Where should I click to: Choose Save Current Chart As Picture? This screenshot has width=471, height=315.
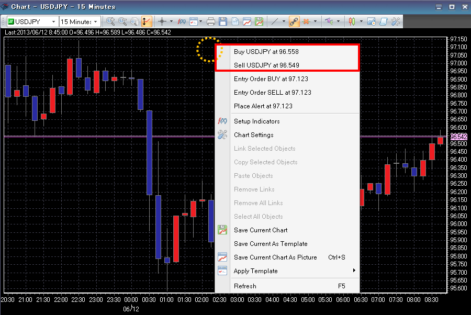287,257
